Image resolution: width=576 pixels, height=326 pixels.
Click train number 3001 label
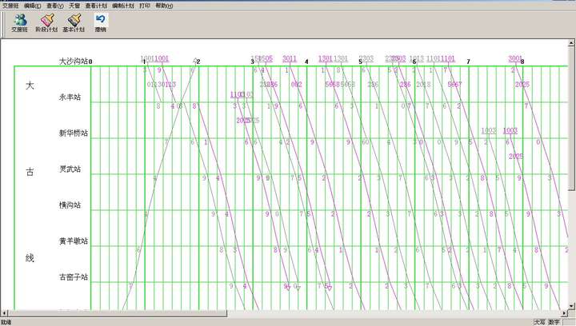coord(515,58)
